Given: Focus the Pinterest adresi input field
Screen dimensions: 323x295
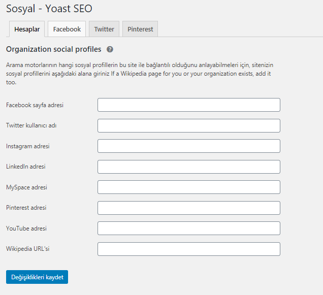Looking at the screenshot, I should click(189, 208).
